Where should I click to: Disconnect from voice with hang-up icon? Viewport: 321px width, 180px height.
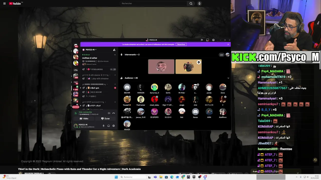[114, 113]
